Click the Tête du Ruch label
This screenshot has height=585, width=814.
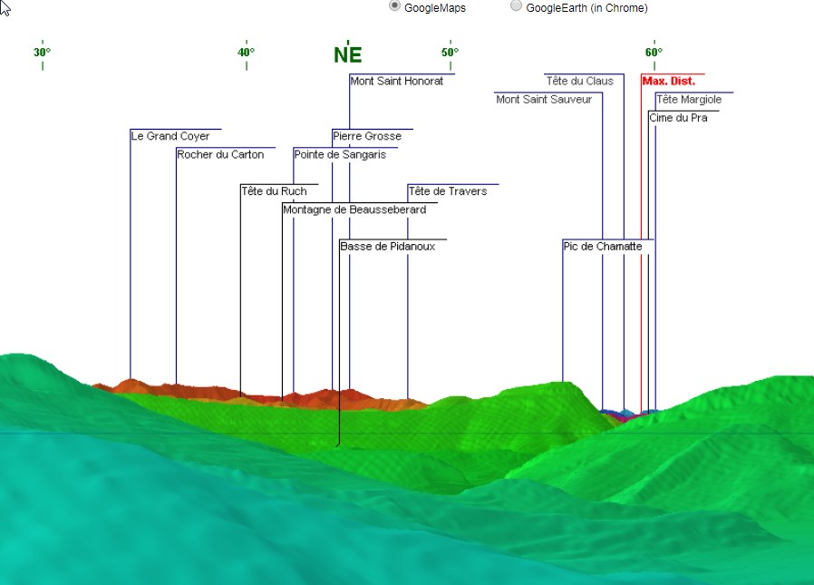pos(274,191)
